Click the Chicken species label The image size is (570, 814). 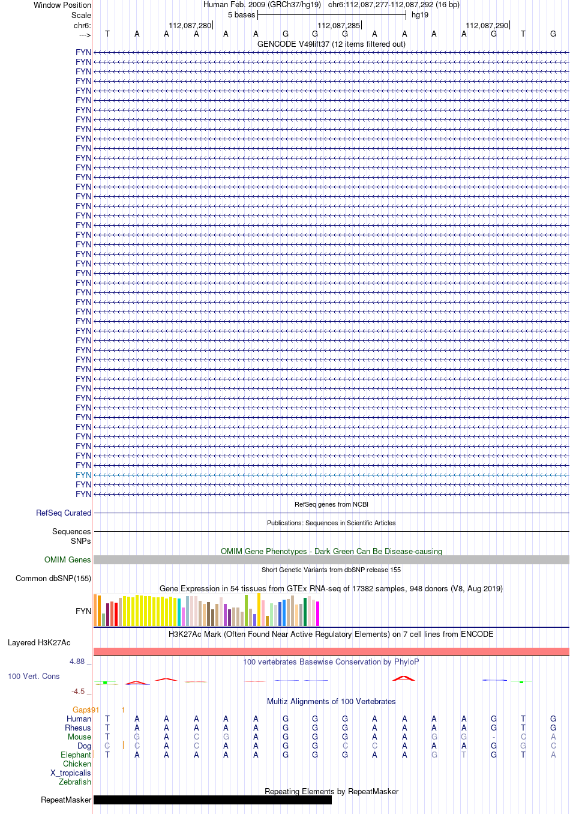[77, 764]
